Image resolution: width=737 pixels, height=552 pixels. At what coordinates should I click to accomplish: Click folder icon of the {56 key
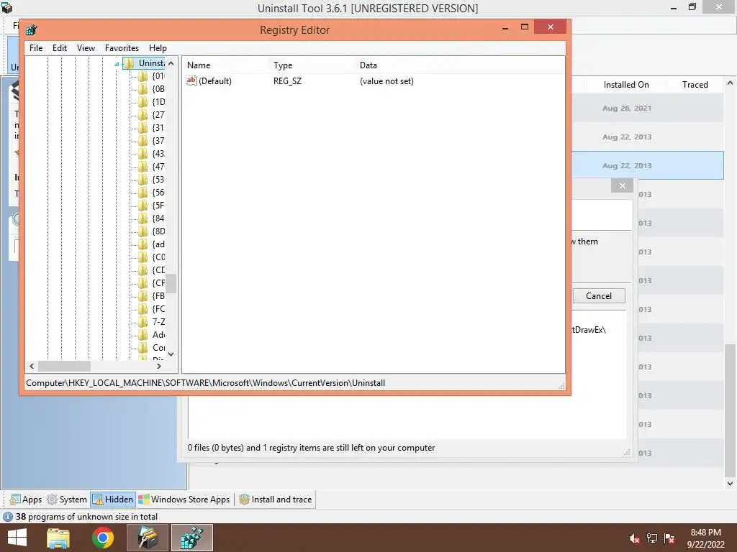pos(143,193)
